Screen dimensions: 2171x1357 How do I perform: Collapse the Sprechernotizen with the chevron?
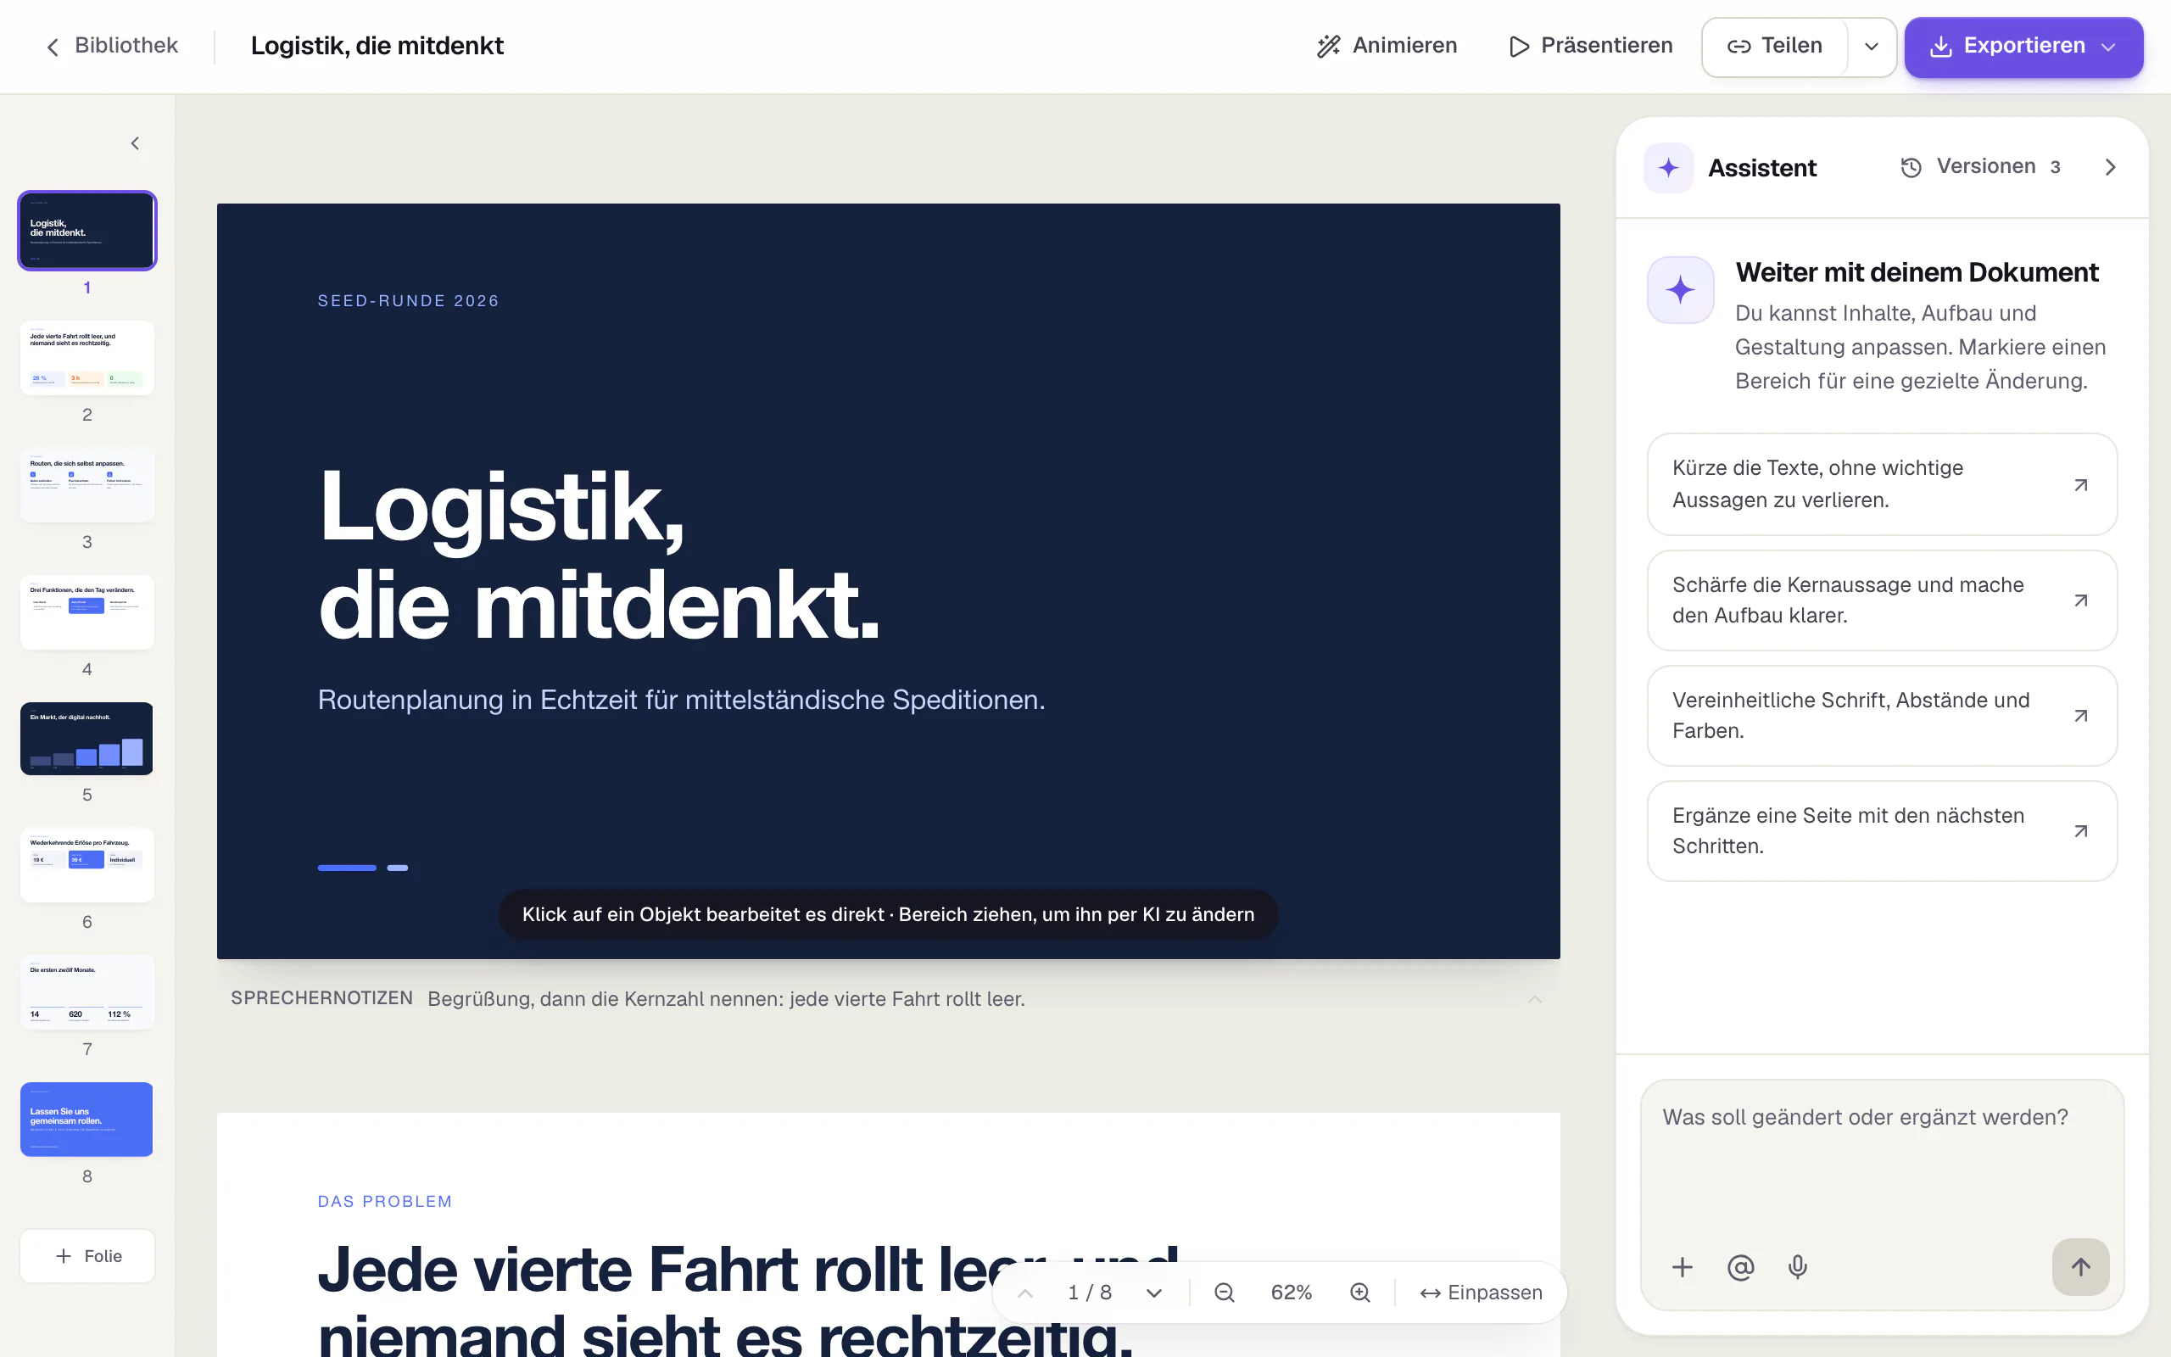1535,999
